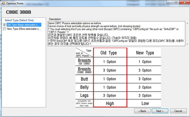The image size is (190, 117).
Task: Click the Legs row '3 Option' Old Type cell
Action: tap(110, 95)
